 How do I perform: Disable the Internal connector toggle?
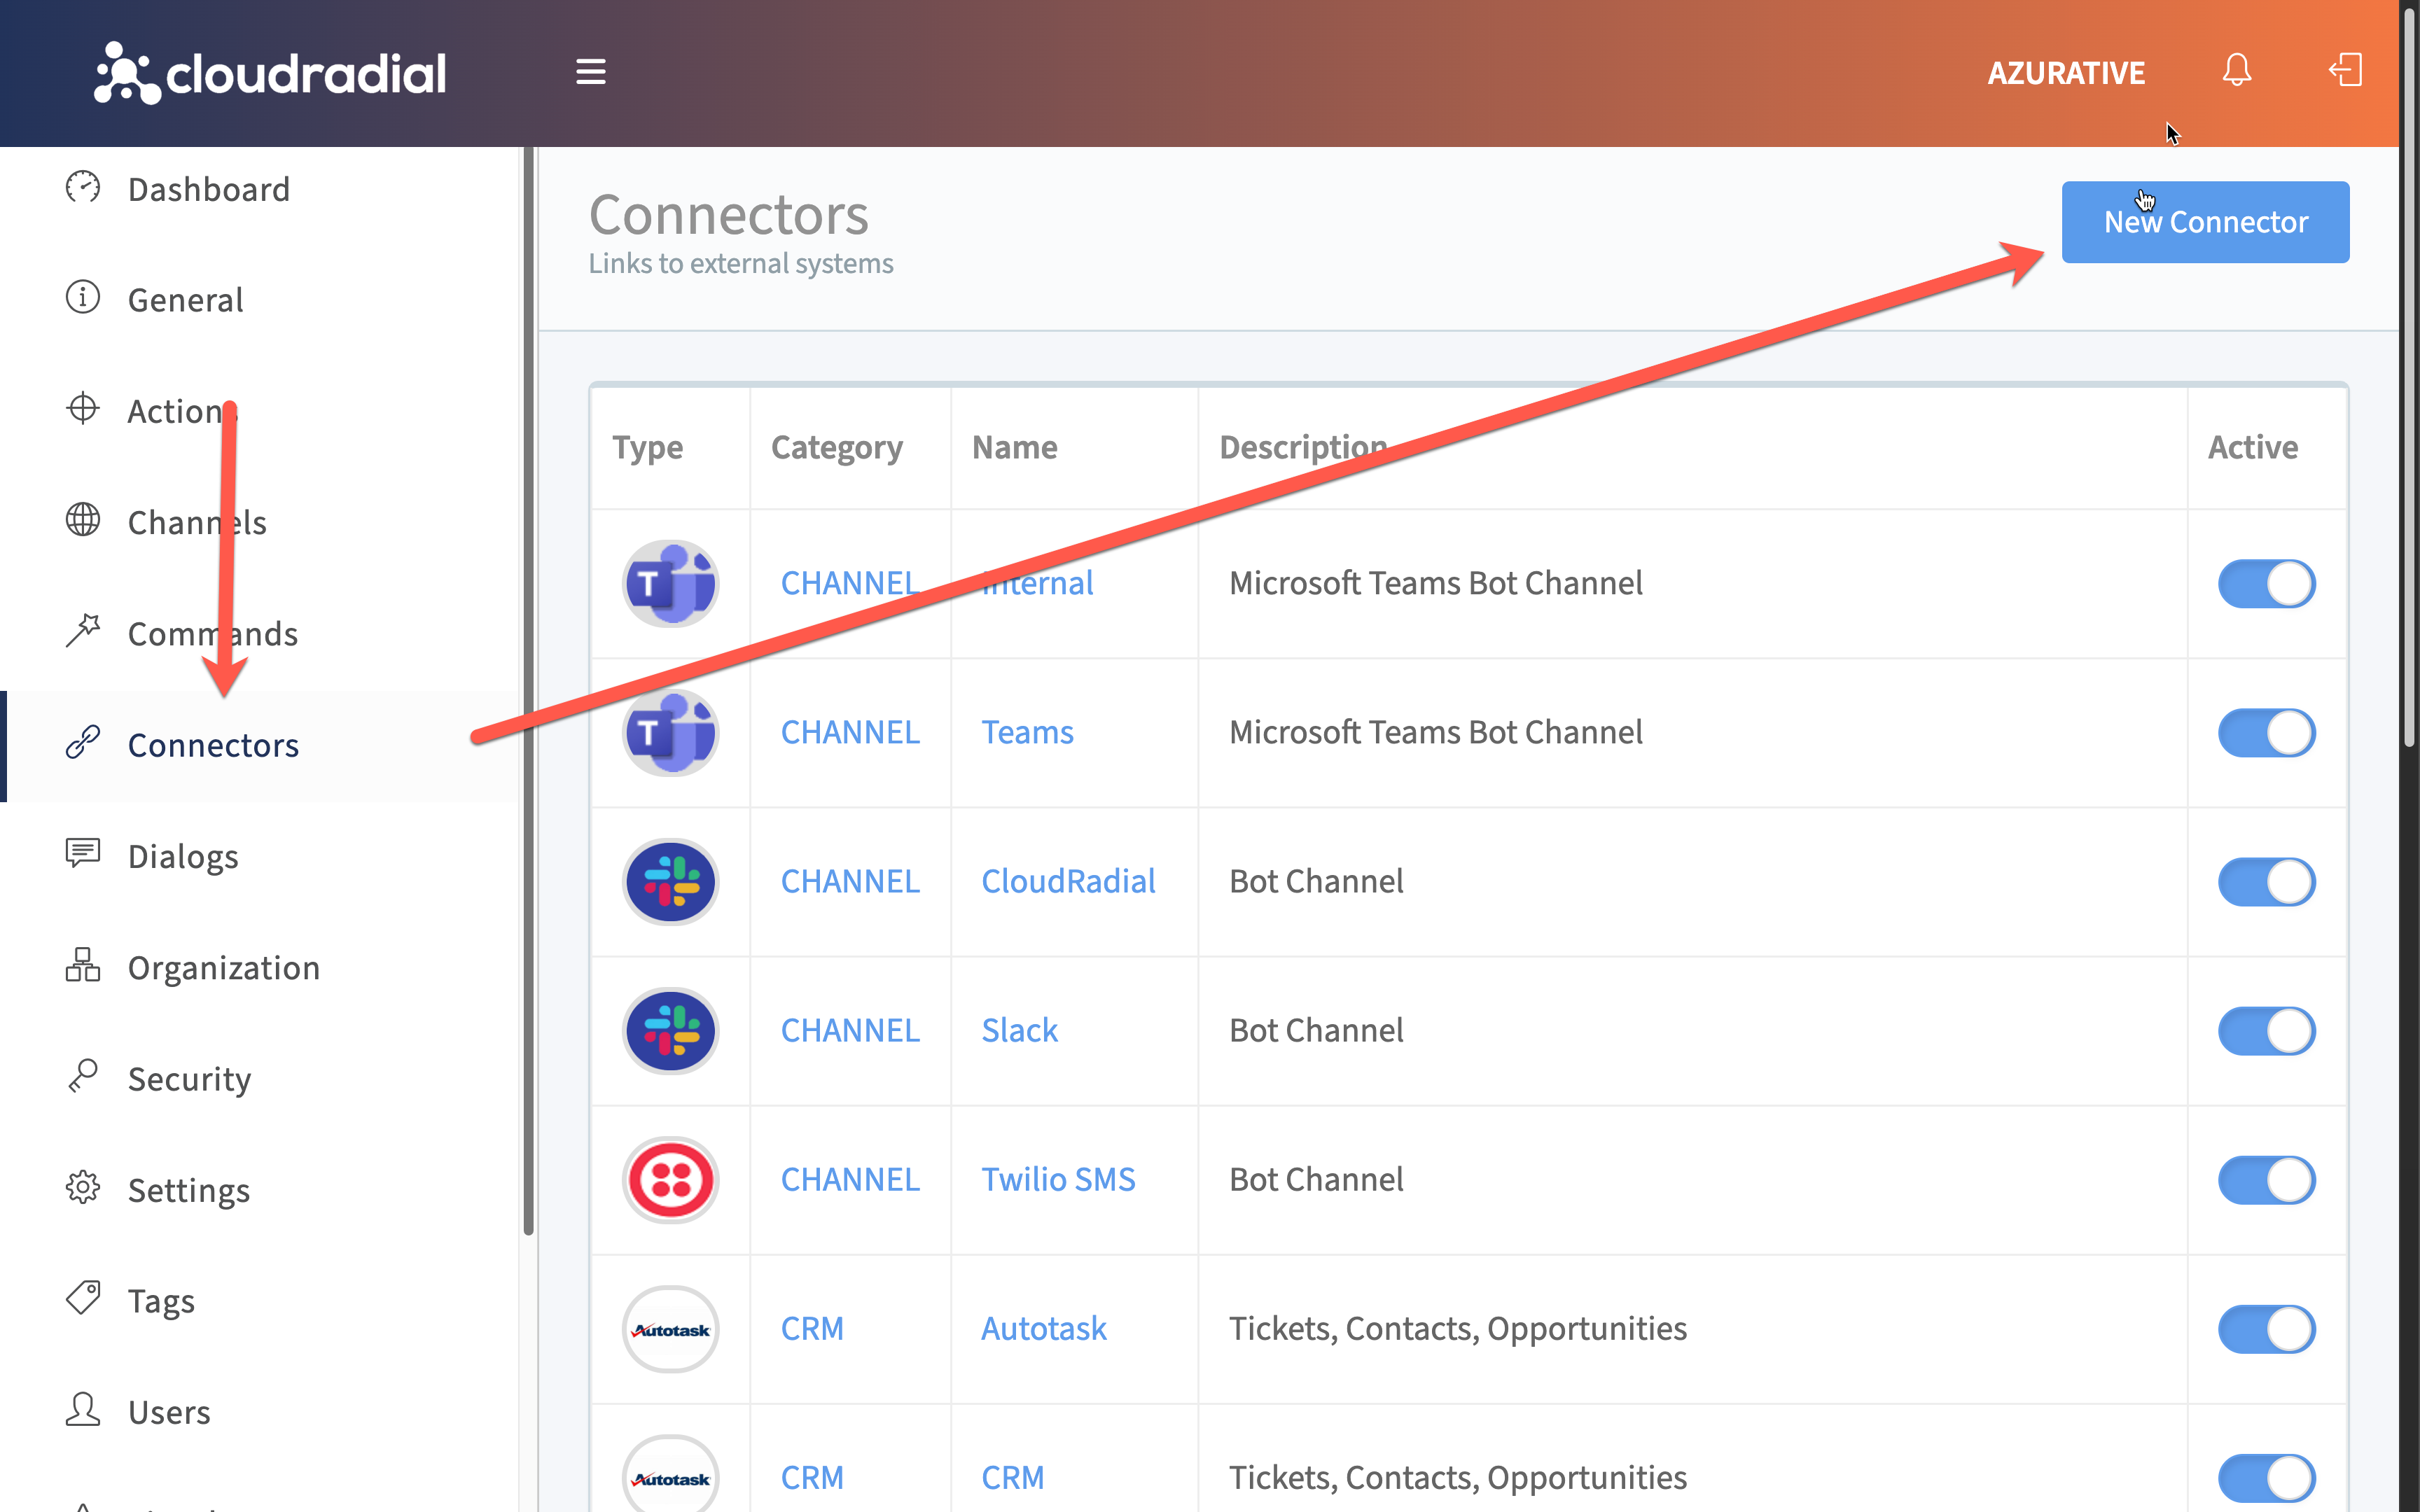coord(2267,584)
